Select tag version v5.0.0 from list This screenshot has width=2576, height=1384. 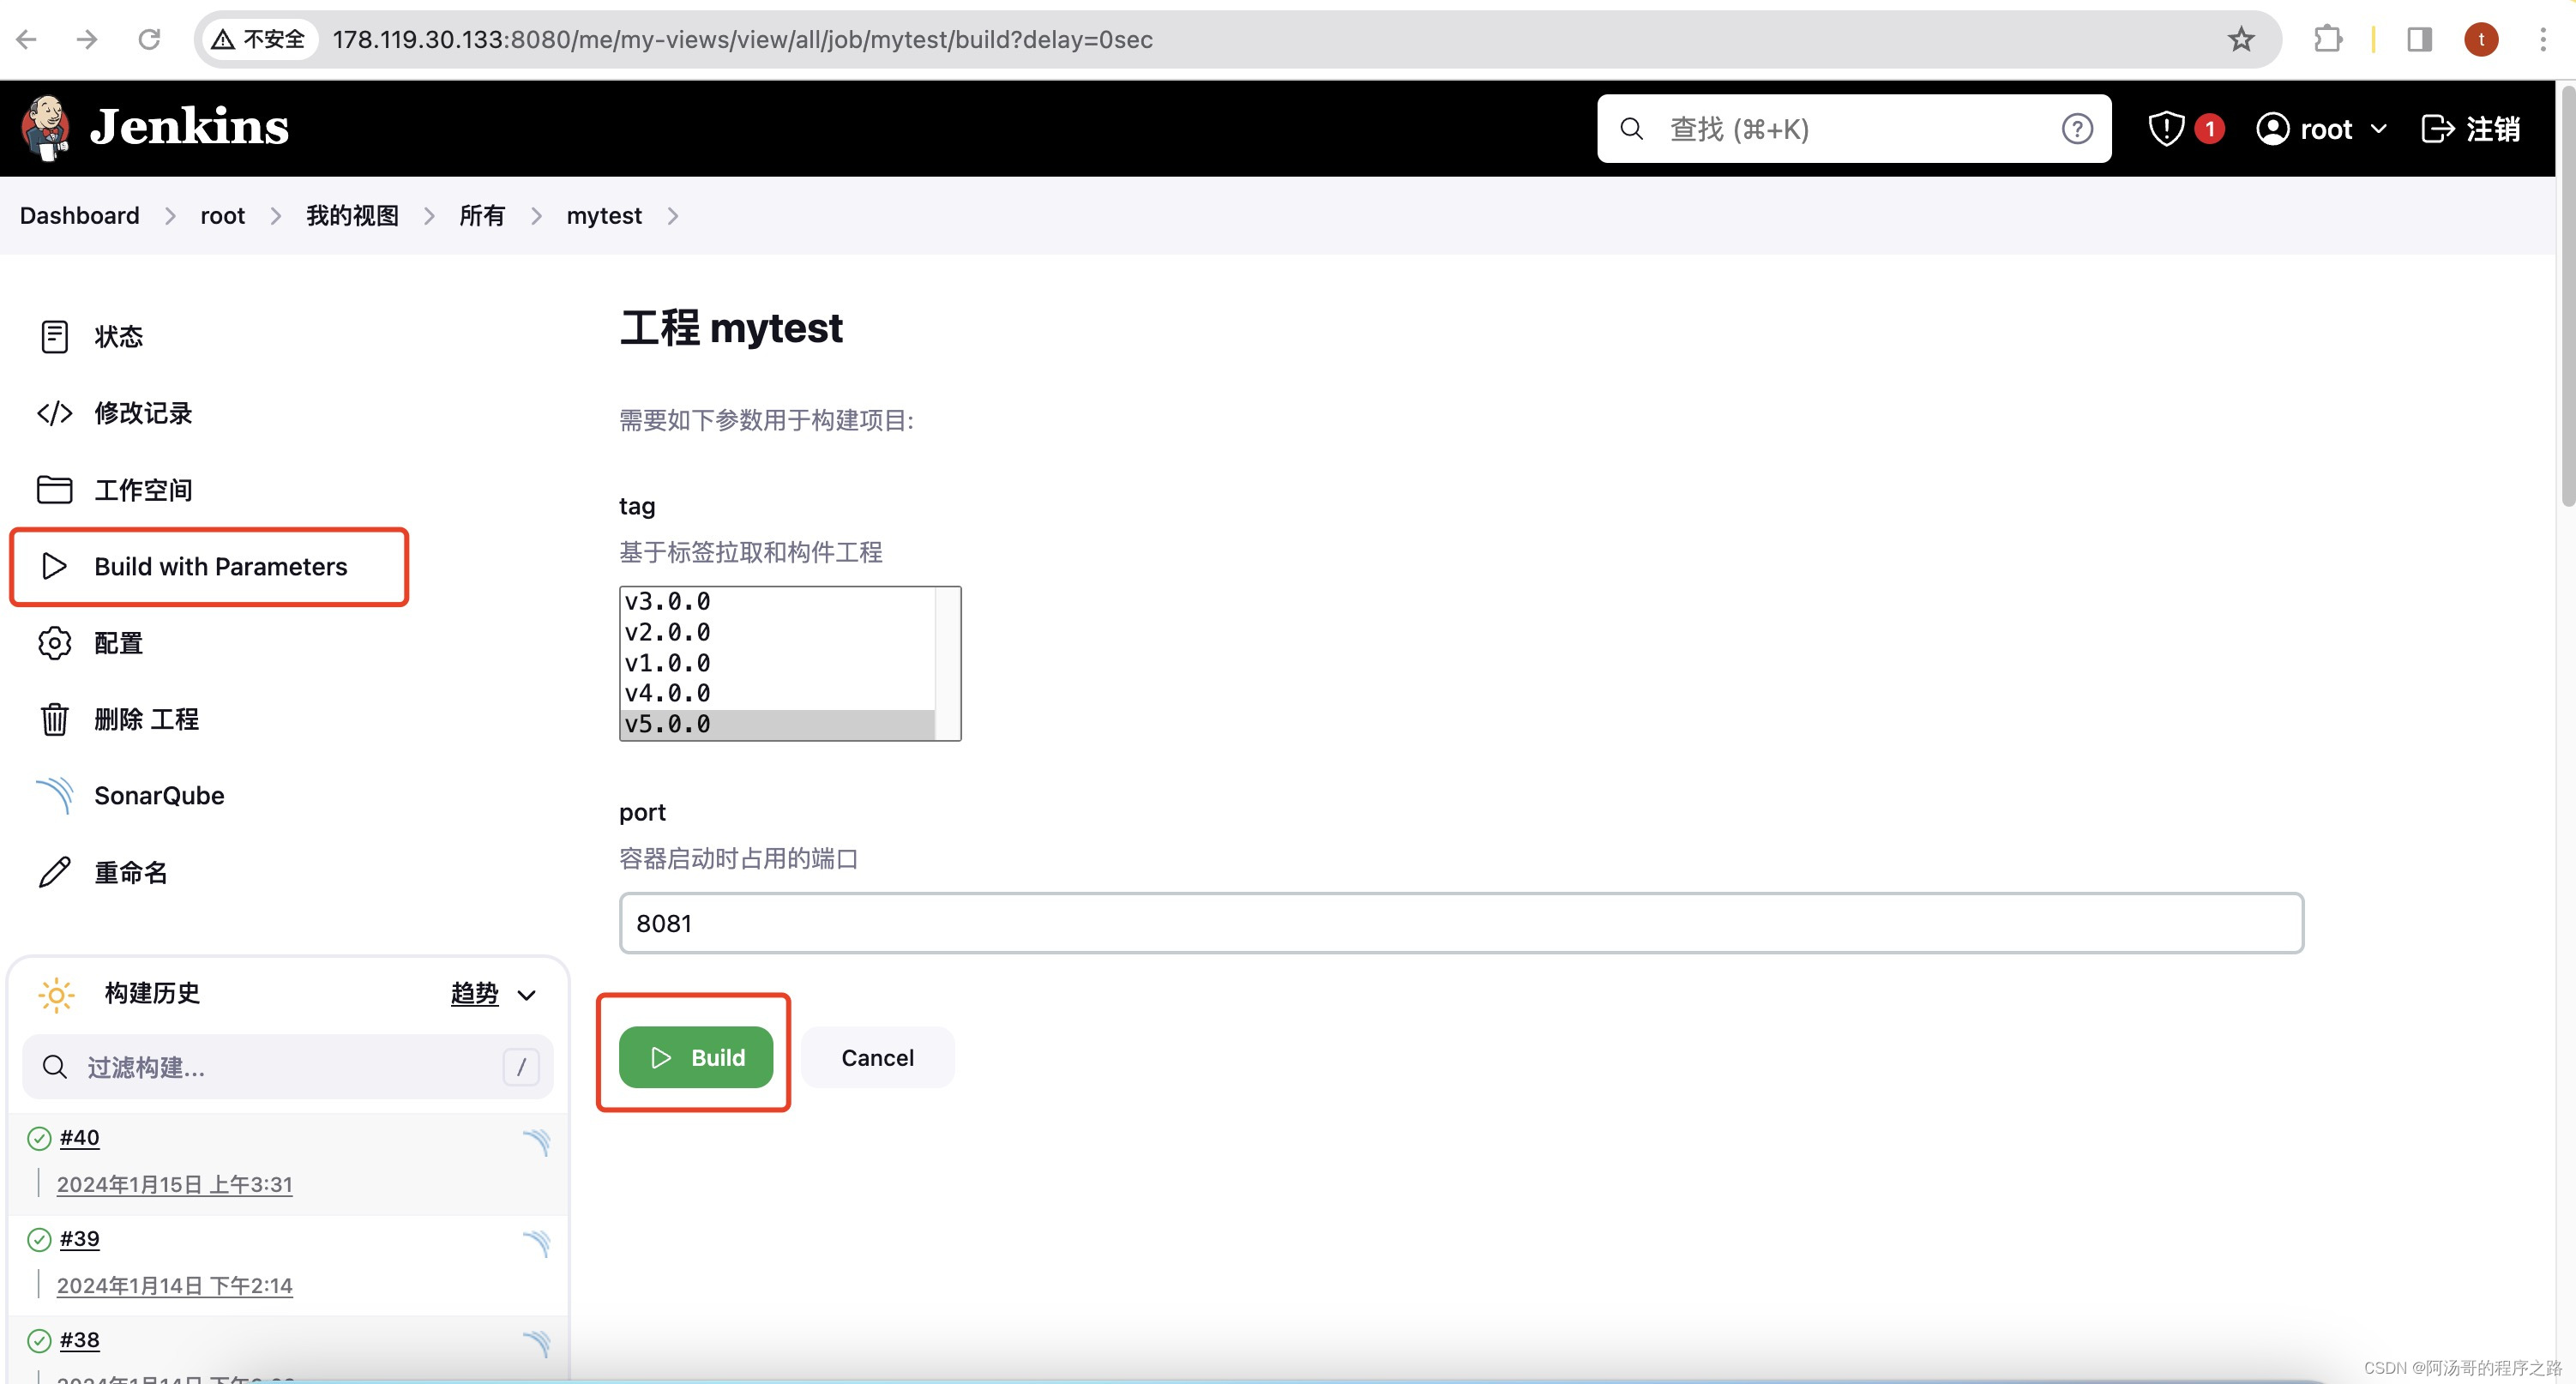click(775, 725)
